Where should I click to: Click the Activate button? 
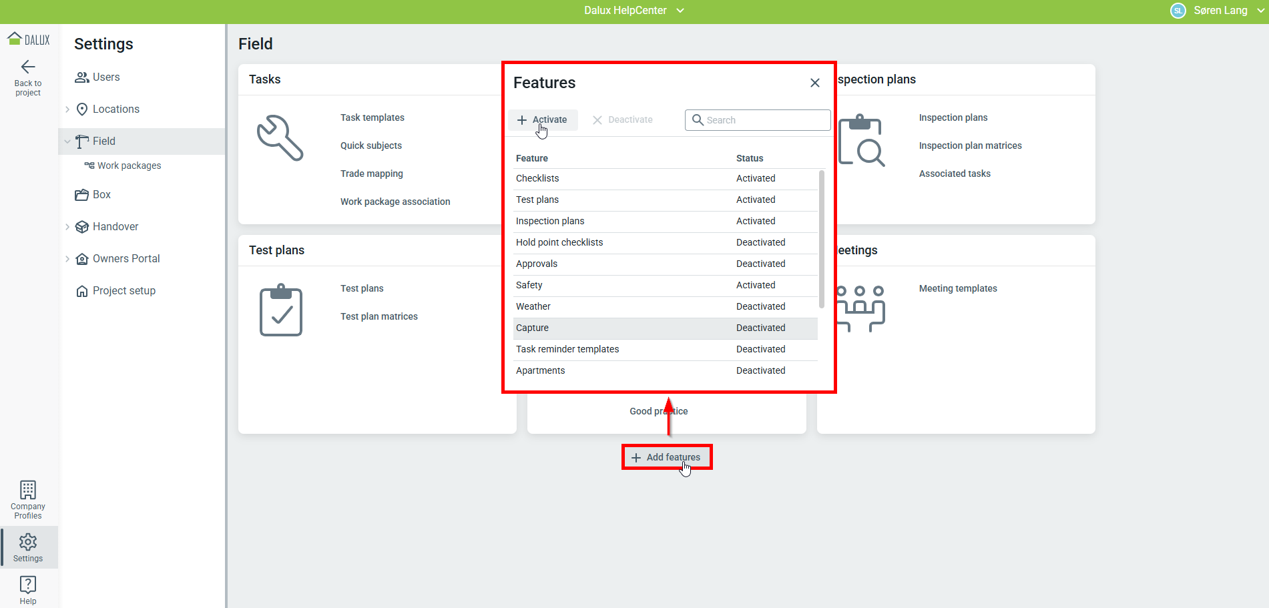543,120
